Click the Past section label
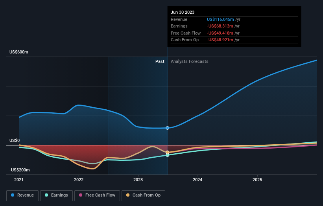323x206 pixels. tap(160, 62)
